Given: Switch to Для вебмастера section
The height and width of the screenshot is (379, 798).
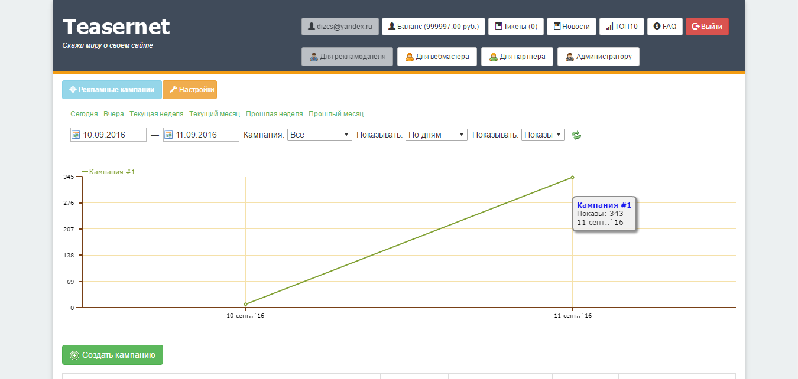Looking at the screenshot, I should click(437, 57).
